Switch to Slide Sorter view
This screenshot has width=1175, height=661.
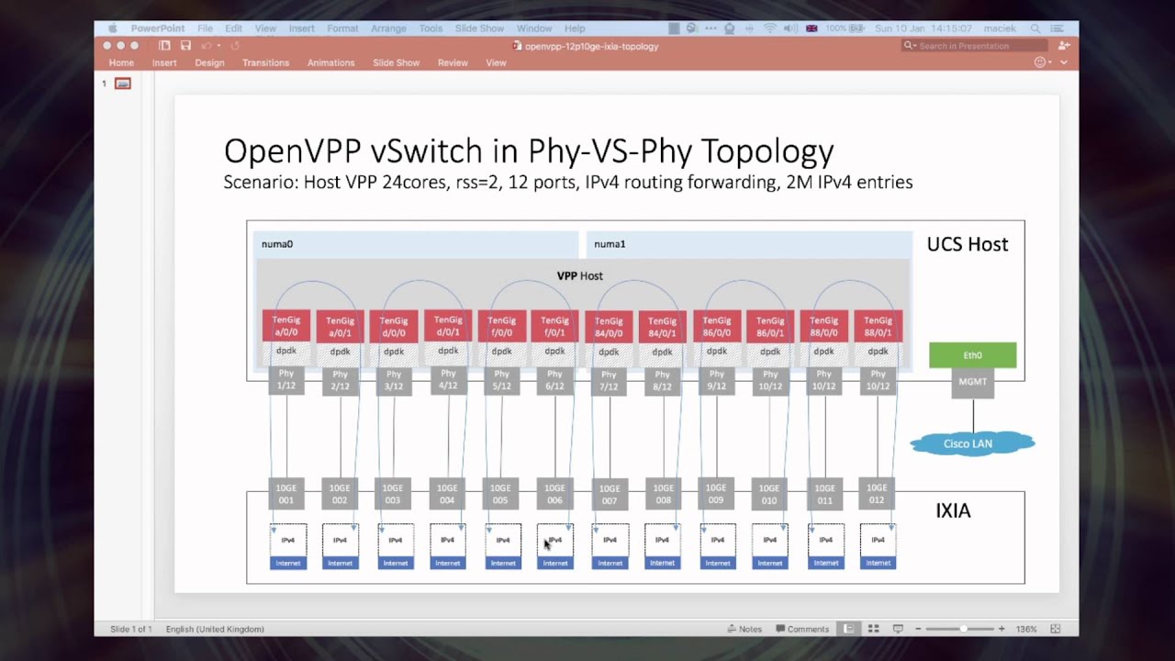pyautogui.click(x=873, y=629)
